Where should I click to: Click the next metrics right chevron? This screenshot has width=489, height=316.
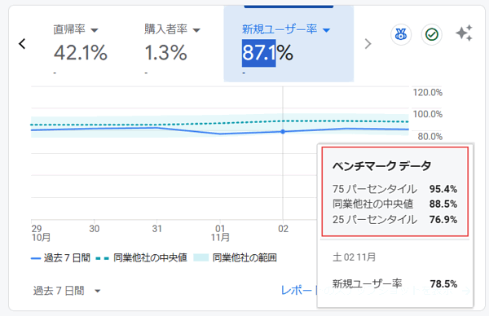tap(368, 44)
